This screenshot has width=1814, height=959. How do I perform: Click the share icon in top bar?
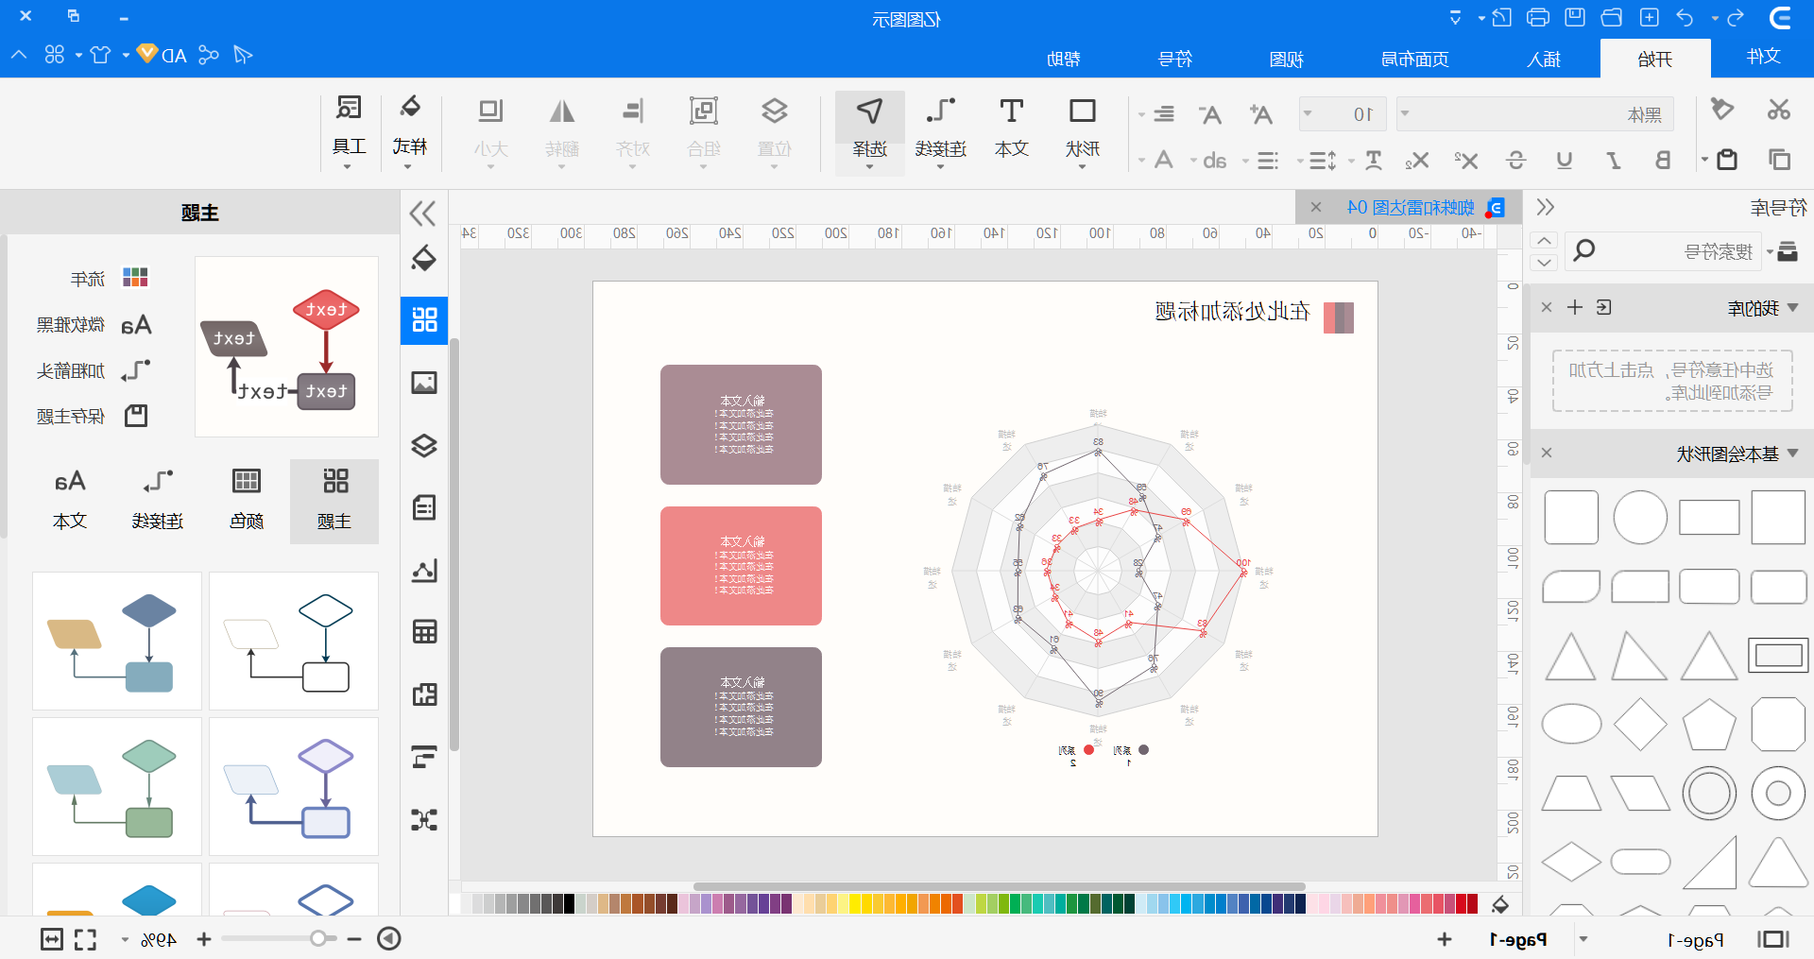pos(209,55)
